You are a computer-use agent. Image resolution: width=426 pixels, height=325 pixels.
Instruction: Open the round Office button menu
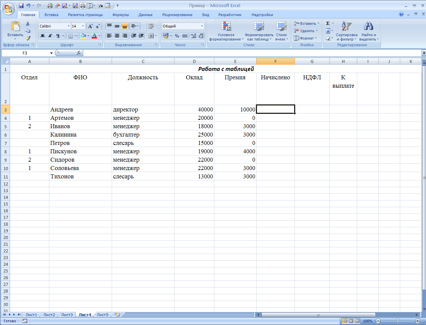click(x=8, y=8)
